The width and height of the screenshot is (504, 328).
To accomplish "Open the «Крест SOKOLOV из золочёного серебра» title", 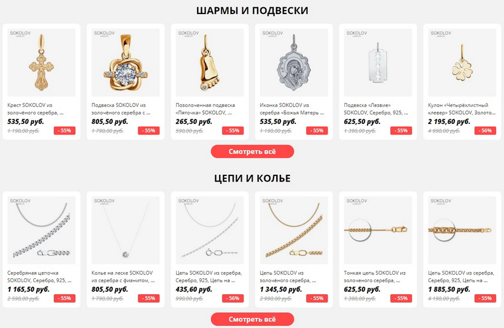I will (35, 109).
